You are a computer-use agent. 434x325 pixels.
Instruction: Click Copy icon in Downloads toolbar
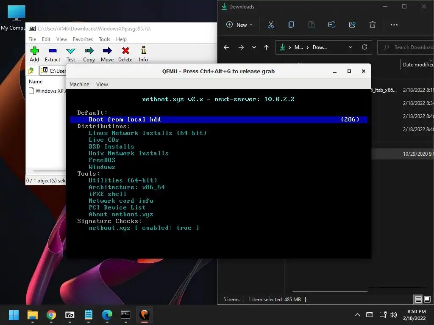click(291, 25)
